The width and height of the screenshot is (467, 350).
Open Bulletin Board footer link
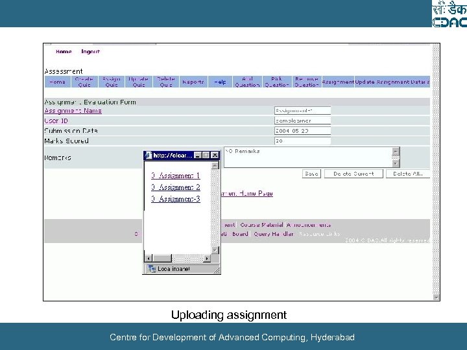click(x=234, y=234)
